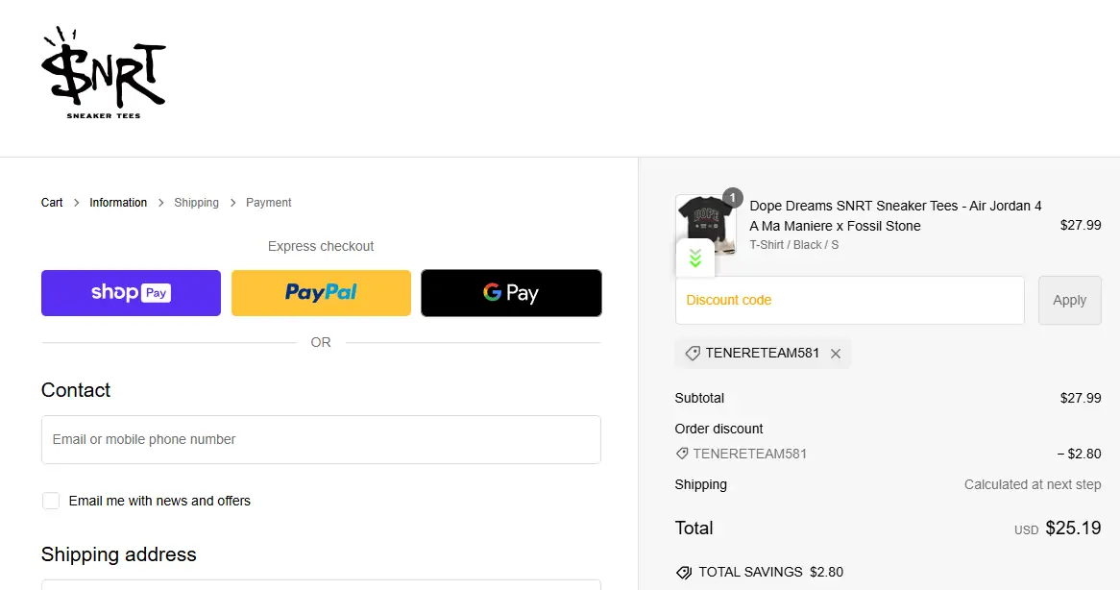Viewport: 1120px width, 590px height.
Task: Pay with Google Pay express checkout
Action: (511, 293)
